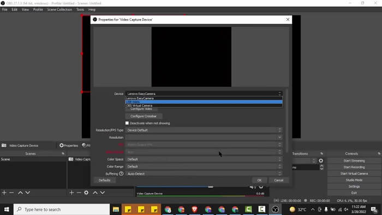The image size is (382, 215).
Task: Click the Buffering help question mark icon
Action: [121, 174]
